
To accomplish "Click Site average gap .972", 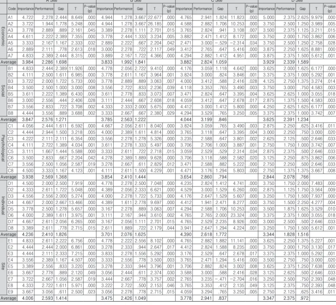I will click(304, 299).
